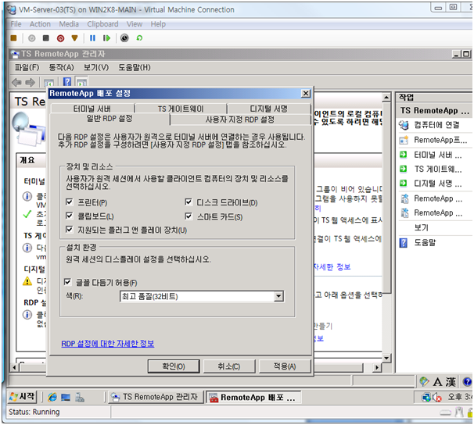Open the Clipboard menu in VM Connection

tap(102, 24)
